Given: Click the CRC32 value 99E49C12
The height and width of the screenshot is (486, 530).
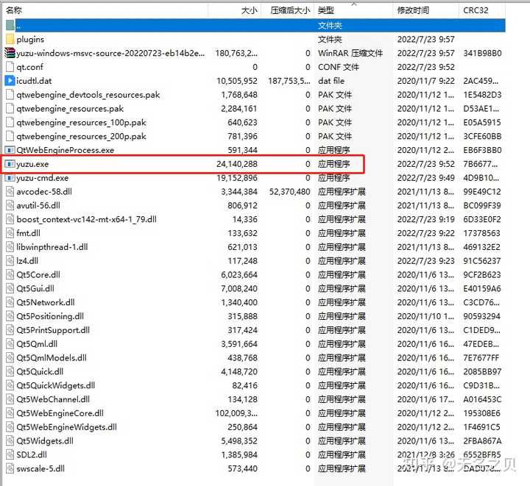Looking at the screenshot, I should [482, 192].
